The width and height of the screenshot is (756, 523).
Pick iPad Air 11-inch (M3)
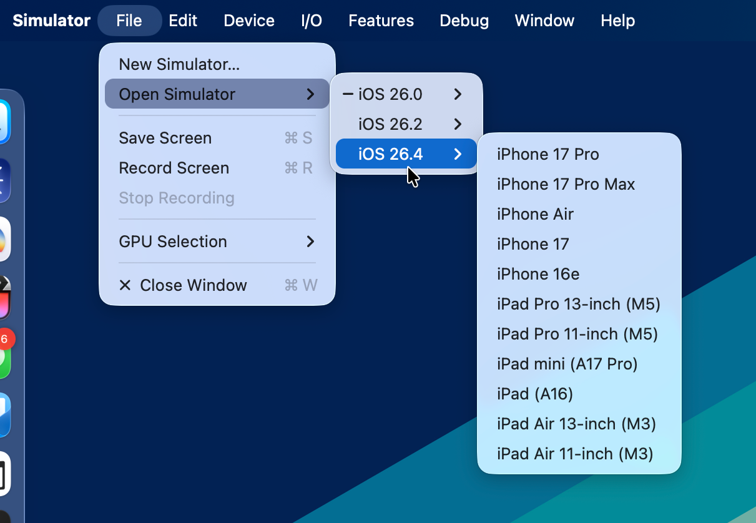pyautogui.click(x=575, y=454)
